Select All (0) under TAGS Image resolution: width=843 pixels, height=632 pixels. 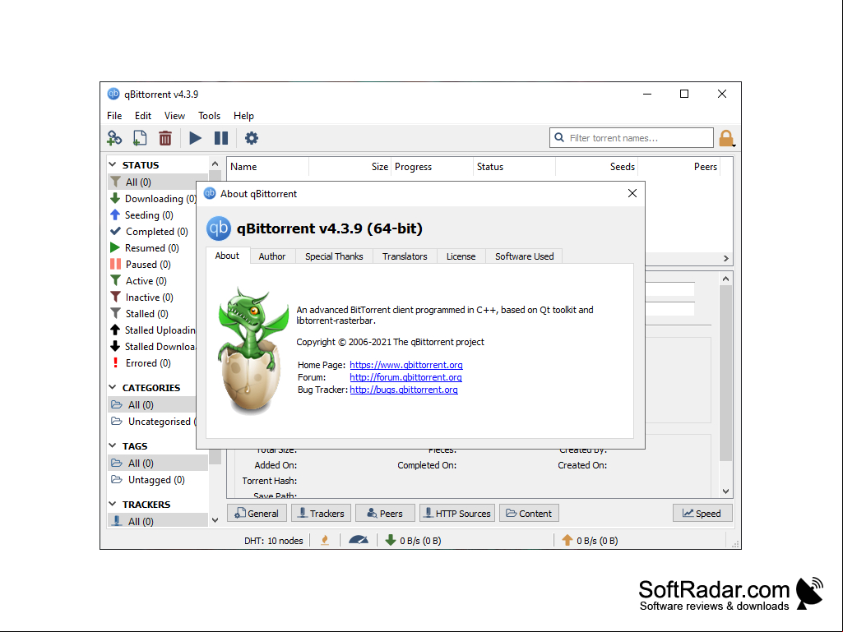click(158, 464)
